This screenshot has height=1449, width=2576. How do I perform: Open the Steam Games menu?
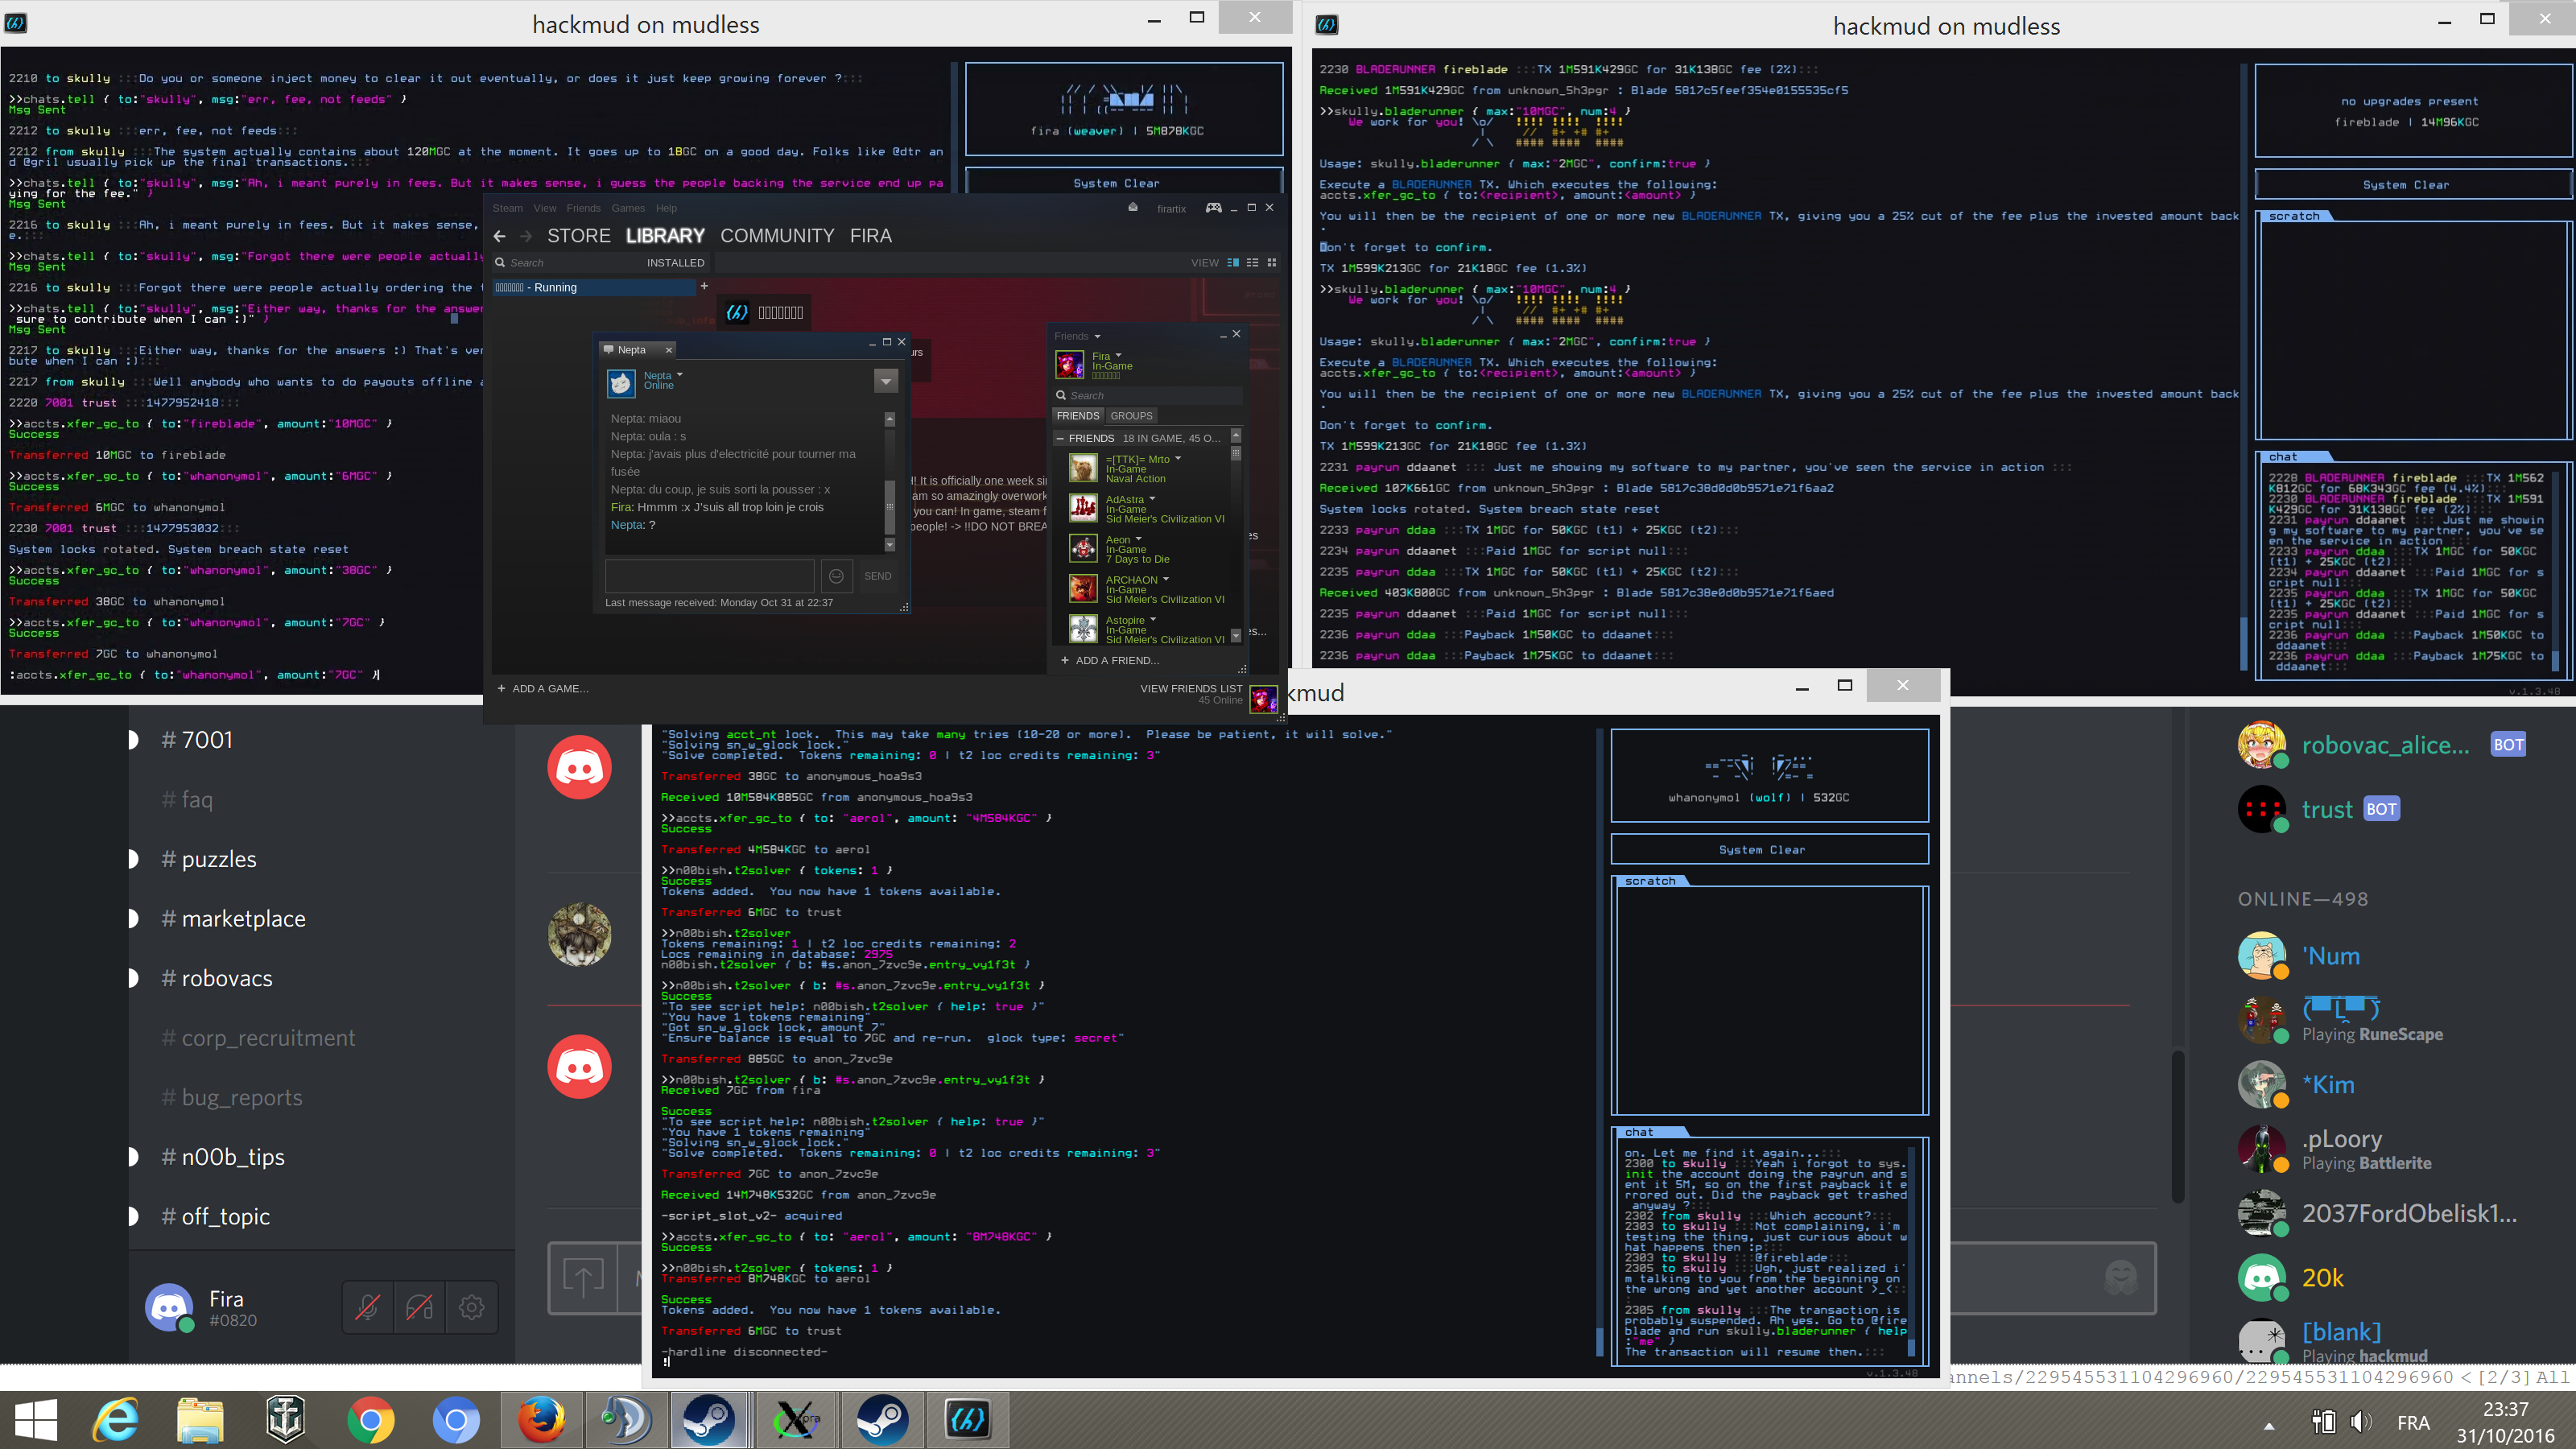[628, 208]
